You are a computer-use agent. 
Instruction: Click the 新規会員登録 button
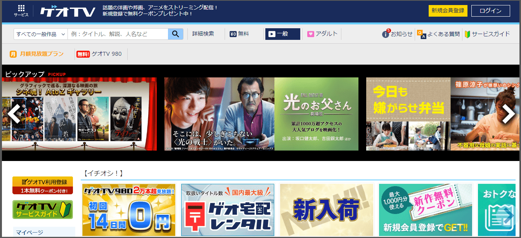(448, 11)
